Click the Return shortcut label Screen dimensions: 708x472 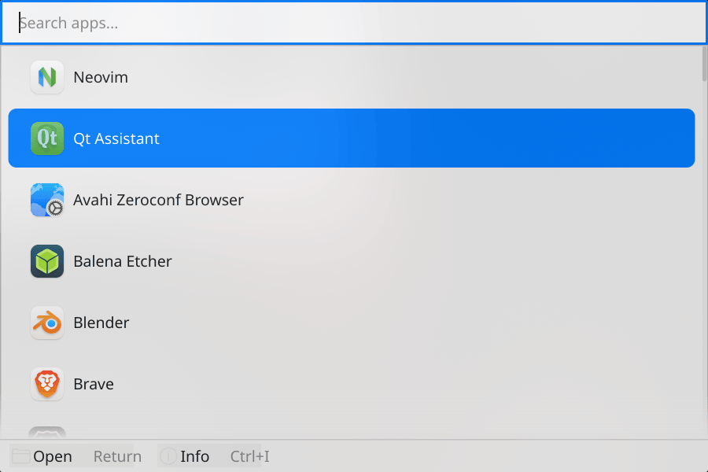[x=117, y=456]
